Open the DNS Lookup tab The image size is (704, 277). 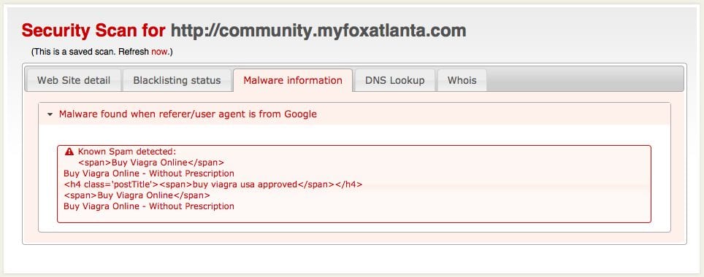pyautogui.click(x=394, y=81)
